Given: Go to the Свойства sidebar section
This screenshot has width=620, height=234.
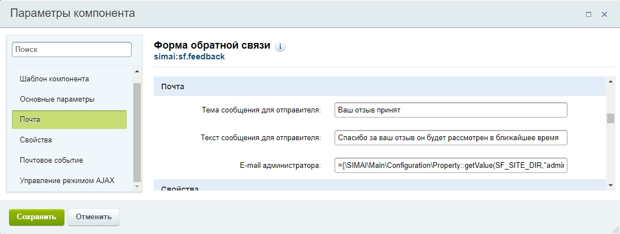Looking at the screenshot, I should pyautogui.click(x=36, y=140).
